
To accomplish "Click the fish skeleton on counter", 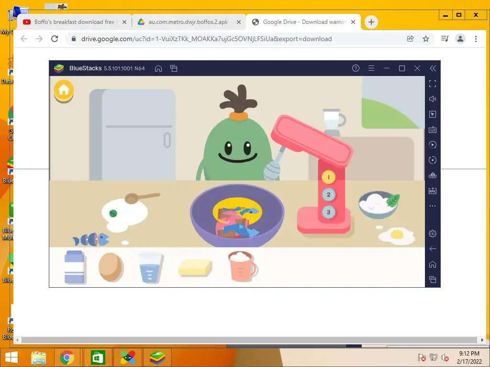I will pyautogui.click(x=90, y=240).
